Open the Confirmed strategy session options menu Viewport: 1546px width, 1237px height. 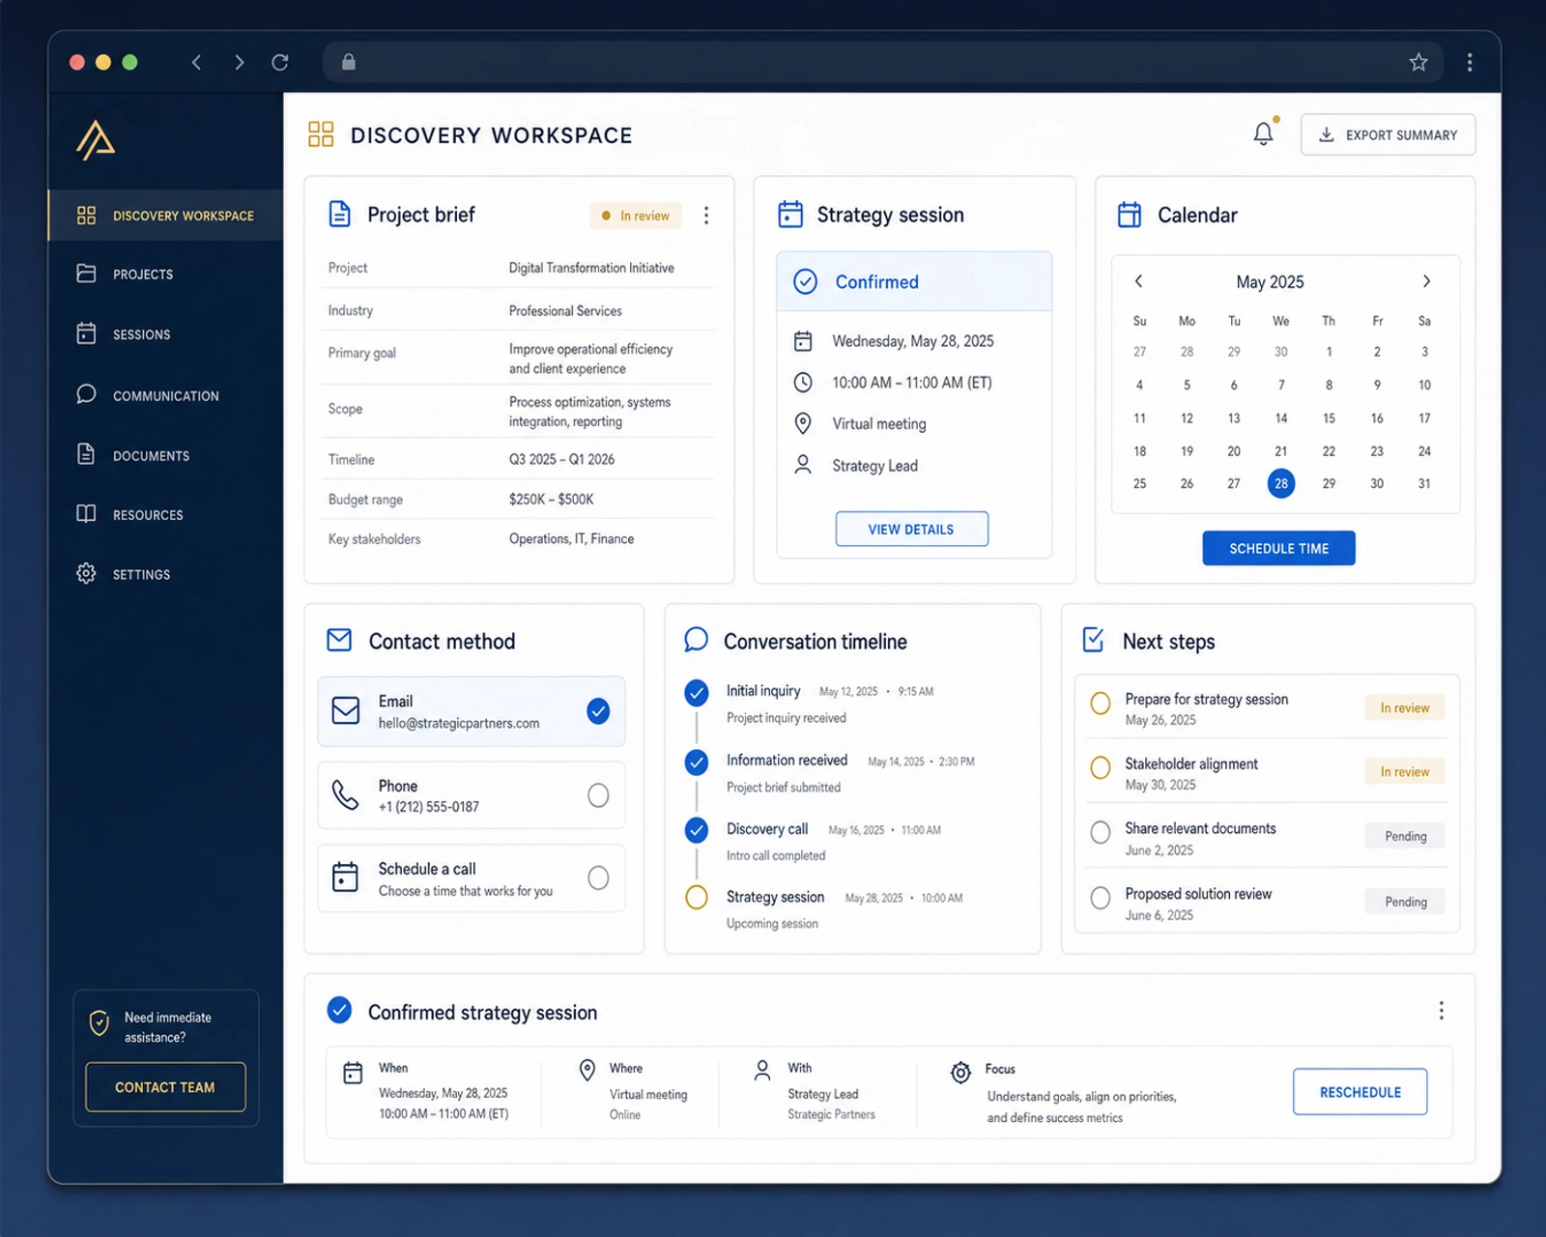click(1441, 1010)
